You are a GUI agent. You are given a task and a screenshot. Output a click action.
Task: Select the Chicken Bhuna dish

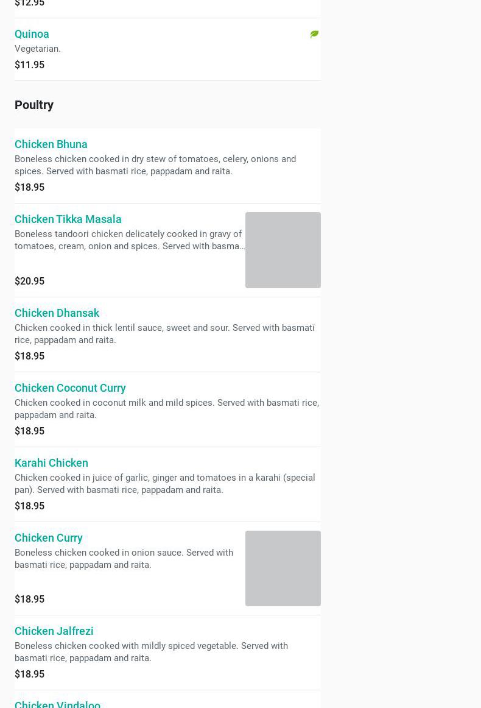pyautogui.click(x=51, y=144)
